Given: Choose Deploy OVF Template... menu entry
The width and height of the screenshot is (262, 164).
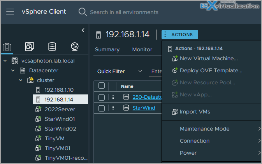Looking at the screenshot, I should click(211, 70).
